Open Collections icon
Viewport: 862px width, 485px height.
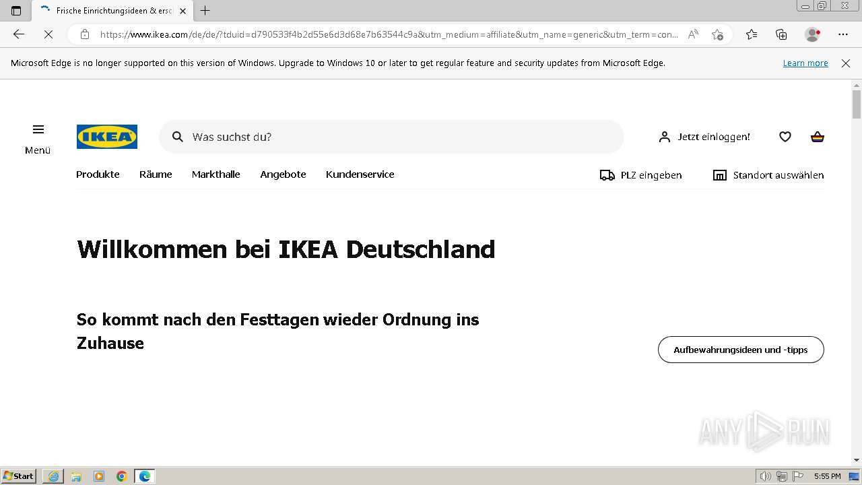[x=781, y=34]
